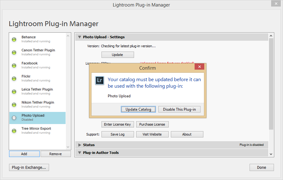Click the Flickr plug-in status icon
The height and width of the screenshot is (180, 283).
[x=14, y=79]
